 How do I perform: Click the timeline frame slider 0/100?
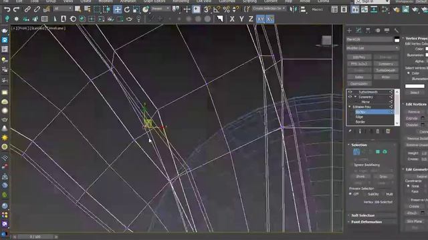35,237
